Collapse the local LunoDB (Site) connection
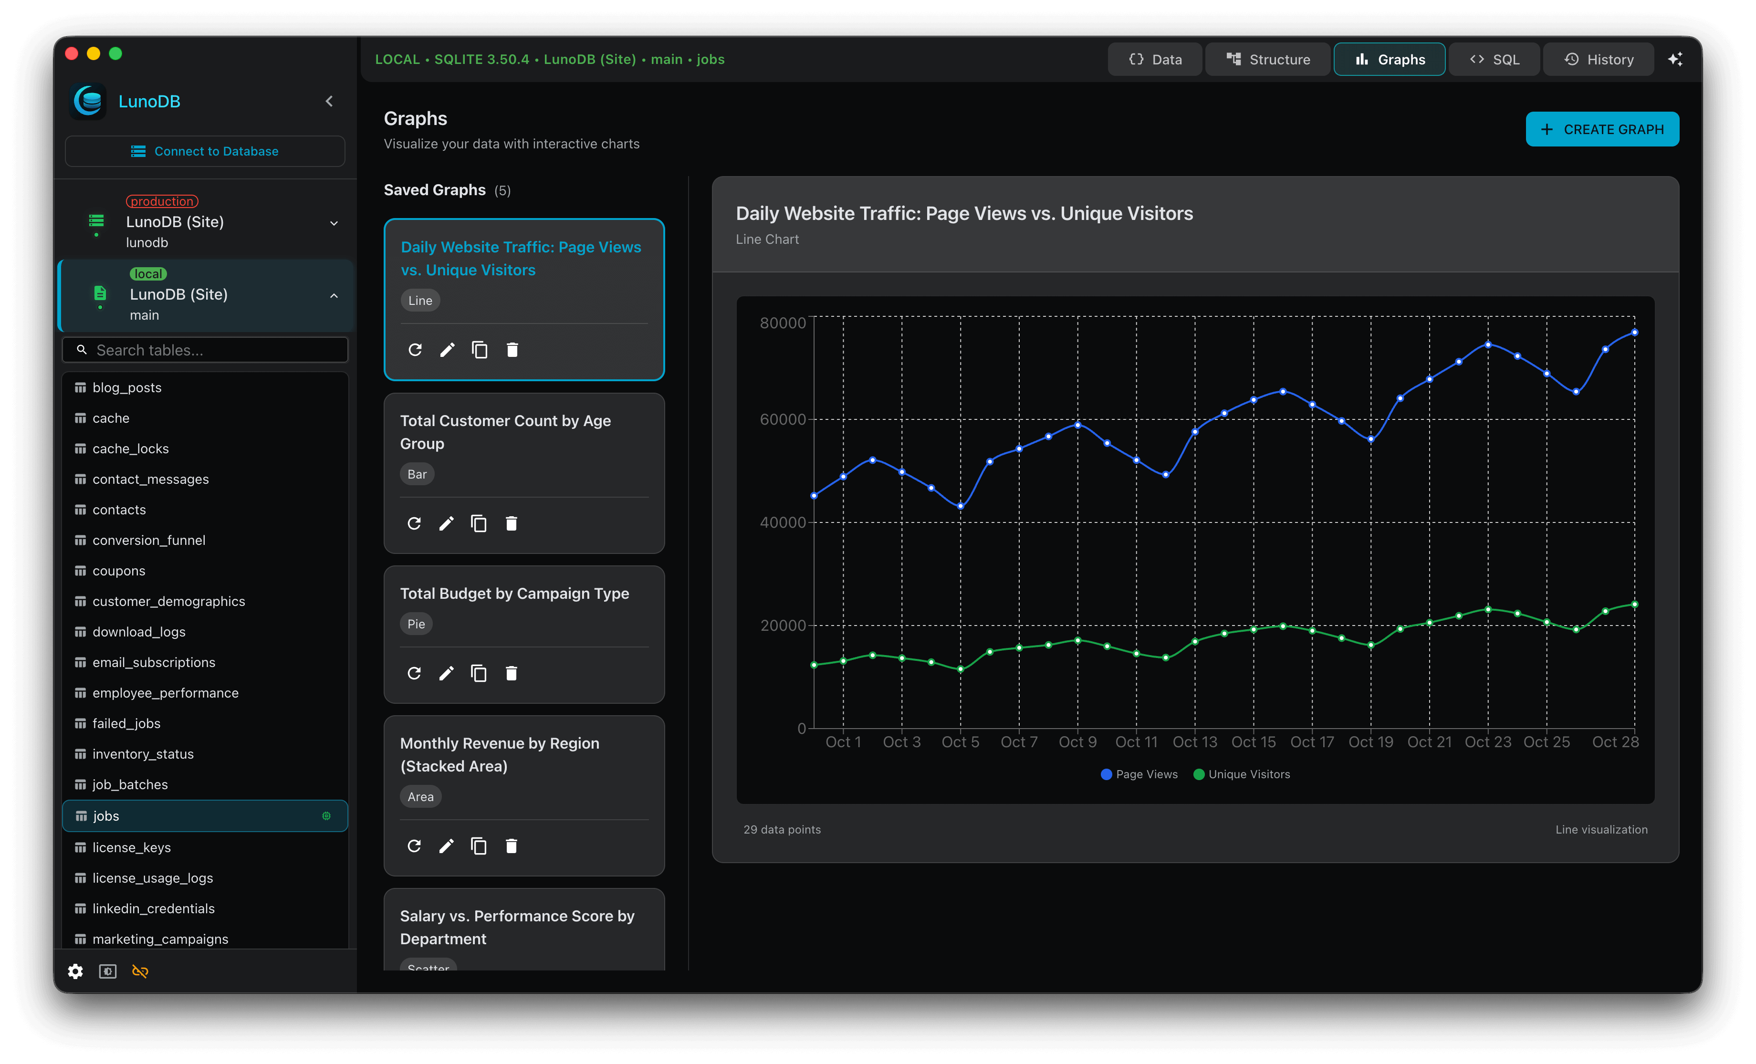This screenshot has height=1064, width=1756. pos(334,295)
